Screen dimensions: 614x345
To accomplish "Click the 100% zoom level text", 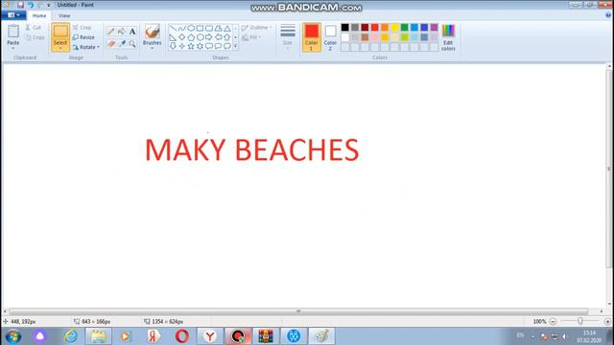I will (539, 322).
